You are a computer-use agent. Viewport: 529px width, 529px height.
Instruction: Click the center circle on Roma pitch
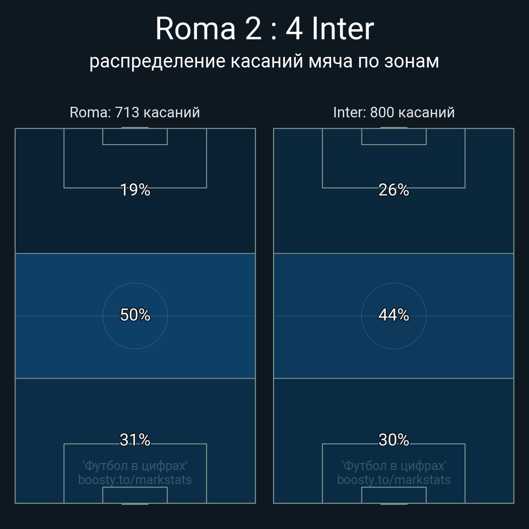(x=135, y=316)
